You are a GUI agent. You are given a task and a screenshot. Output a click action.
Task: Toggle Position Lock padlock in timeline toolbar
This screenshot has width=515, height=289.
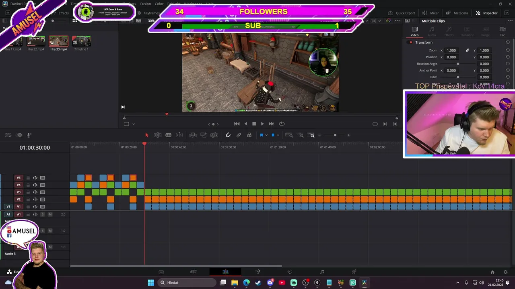pos(249,135)
